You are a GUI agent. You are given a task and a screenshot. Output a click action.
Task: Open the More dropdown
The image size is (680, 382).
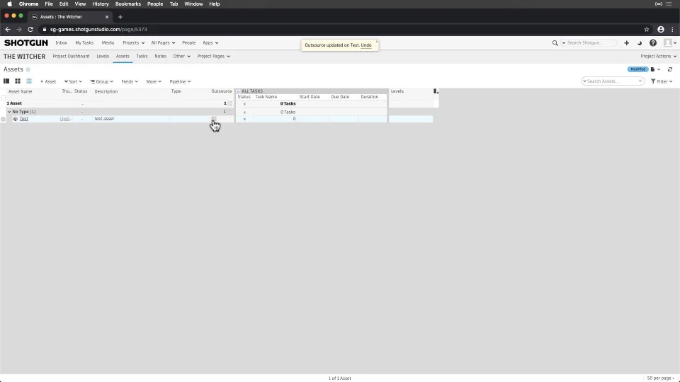(x=154, y=81)
